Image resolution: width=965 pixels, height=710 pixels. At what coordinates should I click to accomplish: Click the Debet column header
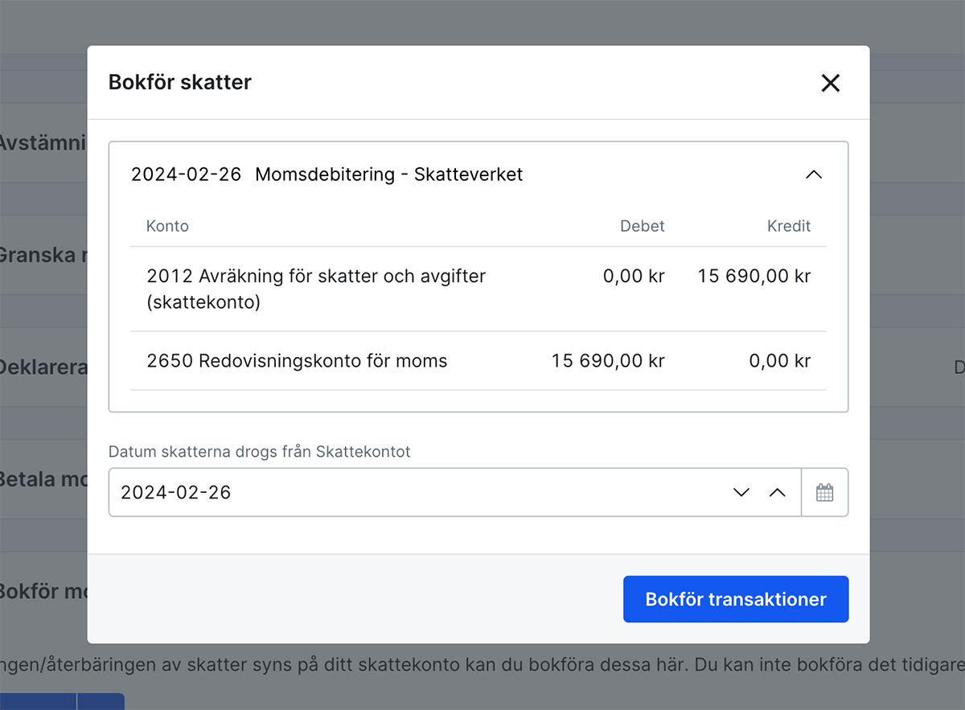point(643,226)
